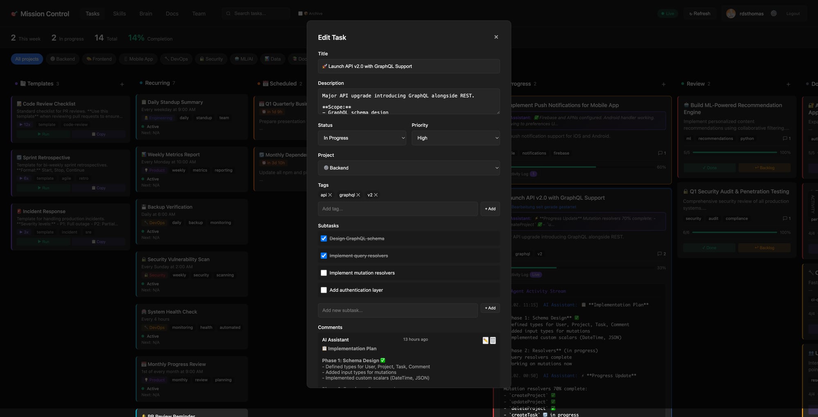Click Q1 Security Audit progress bar
The width and height of the screenshot is (818, 417).
(x=735, y=233)
